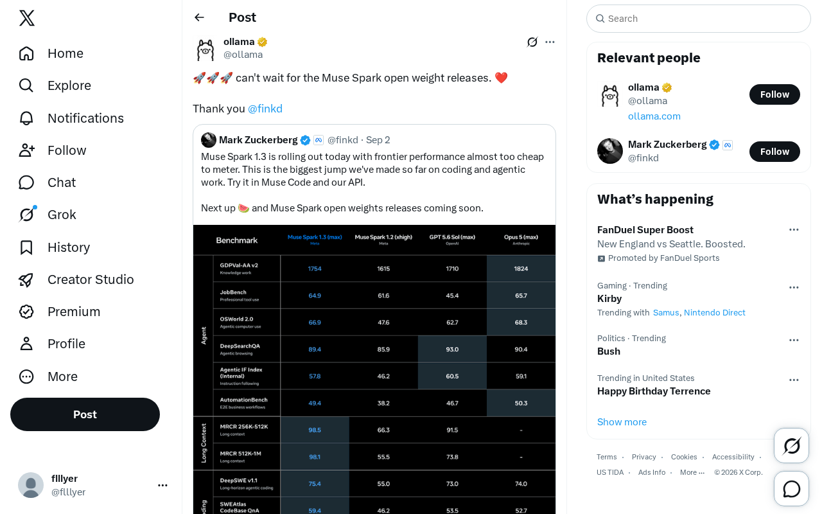The width and height of the screenshot is (822, 514).
Task: Expand the footer More menu
Action: click(x=692, y=472)
